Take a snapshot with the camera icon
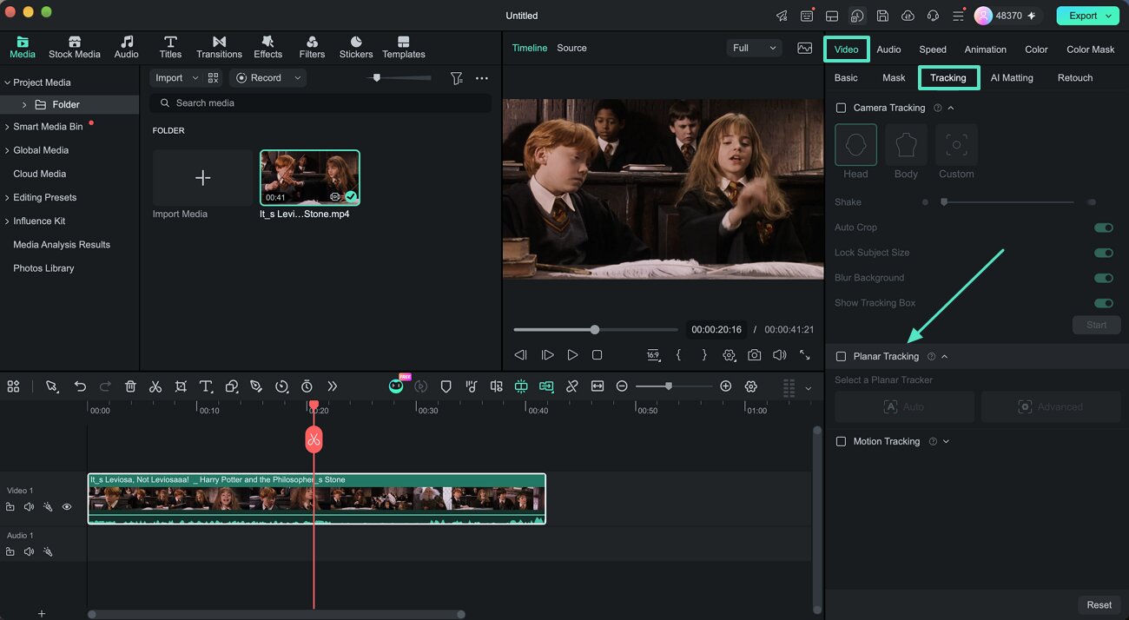The height and width of the screenshot is (620, 1129). pyautogui.click(x=755, y=355)
